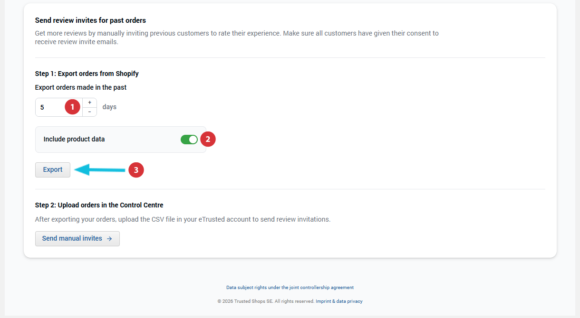Open Send manual invites

[72, 239]
